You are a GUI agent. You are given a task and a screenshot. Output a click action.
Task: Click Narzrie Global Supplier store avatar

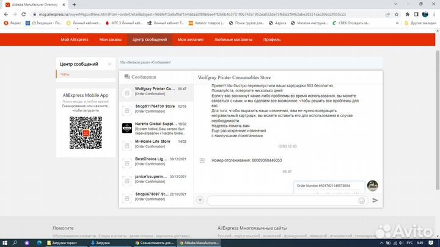(x=127, y=128)
